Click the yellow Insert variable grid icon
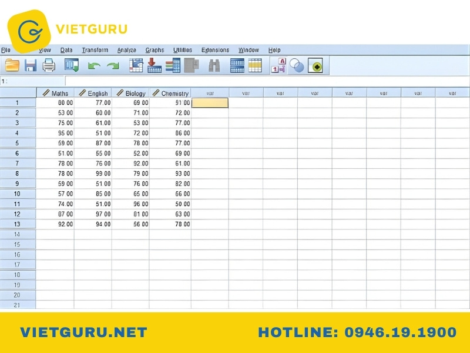 [255, 65]
